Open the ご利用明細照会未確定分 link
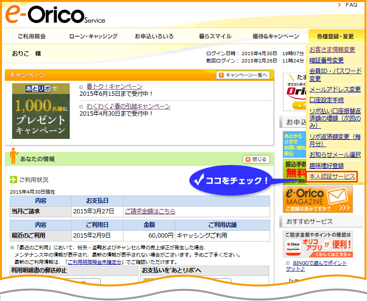367x301 pixels. coord(94,262)
